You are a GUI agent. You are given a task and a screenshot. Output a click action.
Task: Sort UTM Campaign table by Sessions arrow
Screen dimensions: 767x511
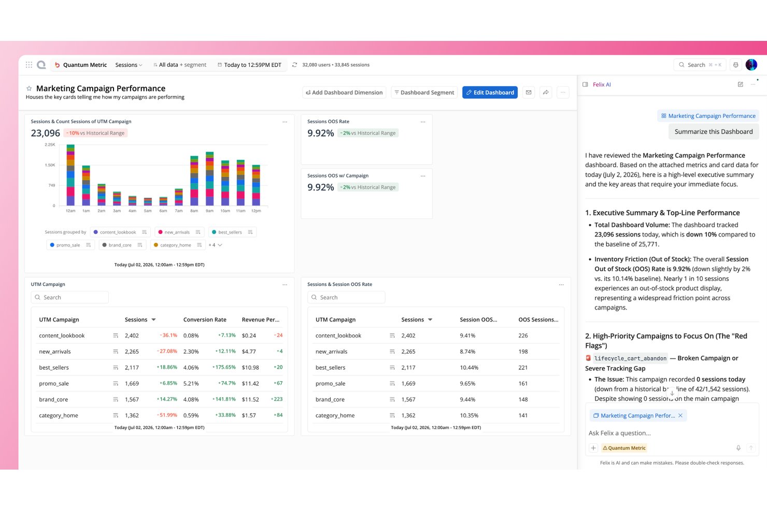click(153, 320)
